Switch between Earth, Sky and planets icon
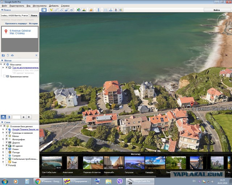 click(x=91, y=10)
